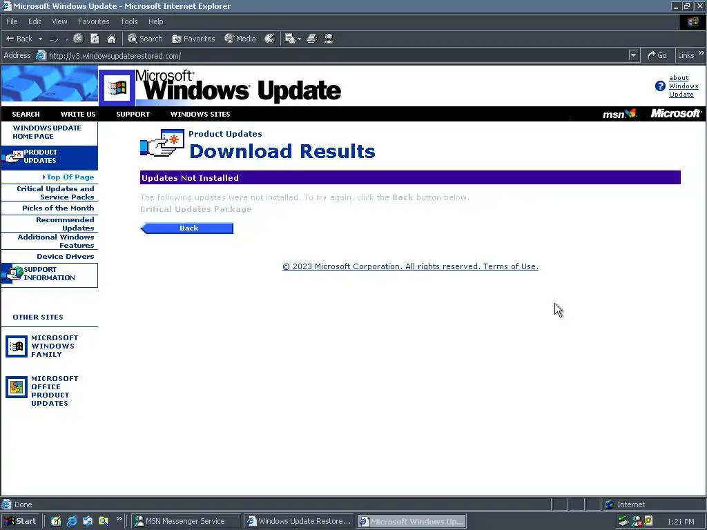Click Microsoft Office Product Updates icon
Image resolution: width=707 pixels, height=530 pixels.
coord(17,387)
